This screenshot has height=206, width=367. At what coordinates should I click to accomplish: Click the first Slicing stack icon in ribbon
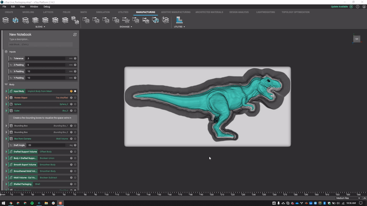point(5,20)
